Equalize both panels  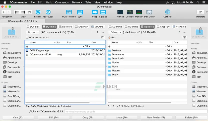(x=103, y=12)
